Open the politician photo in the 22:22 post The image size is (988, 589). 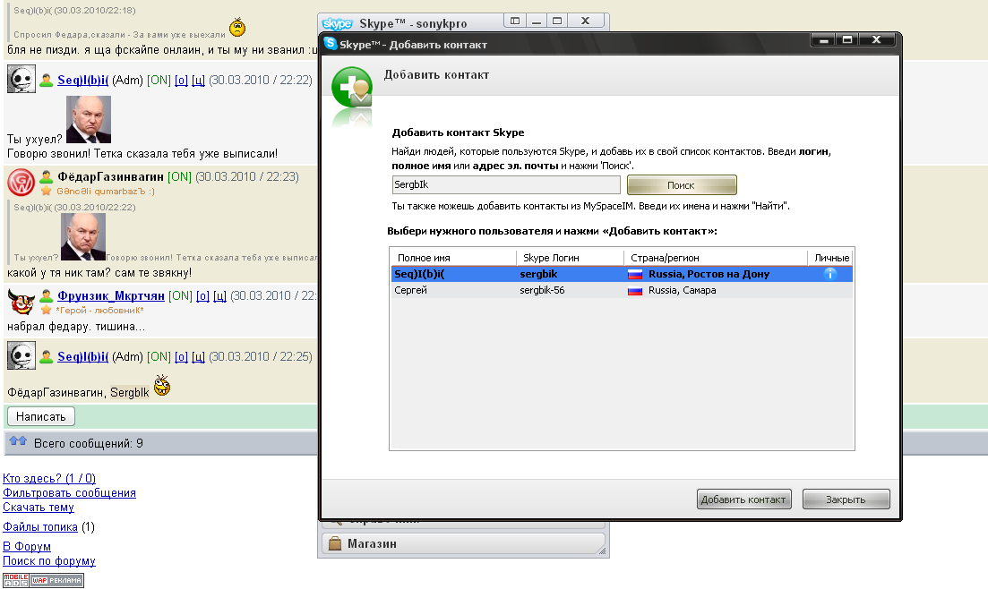click(88, 120)
